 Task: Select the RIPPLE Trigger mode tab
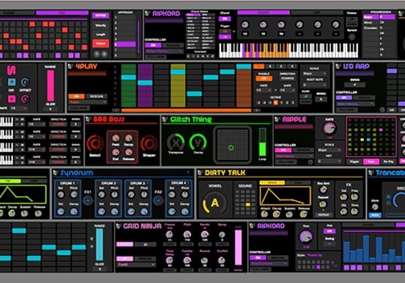354,162
